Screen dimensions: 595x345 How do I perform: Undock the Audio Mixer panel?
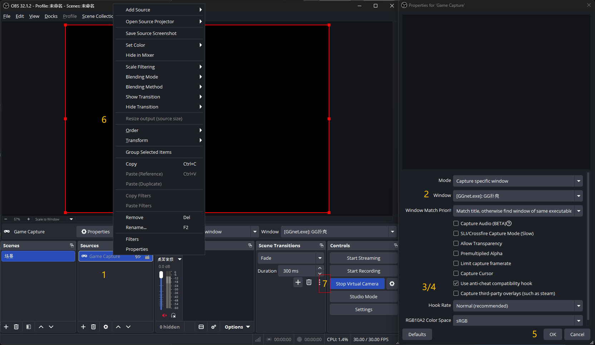(x=250, y=245)
